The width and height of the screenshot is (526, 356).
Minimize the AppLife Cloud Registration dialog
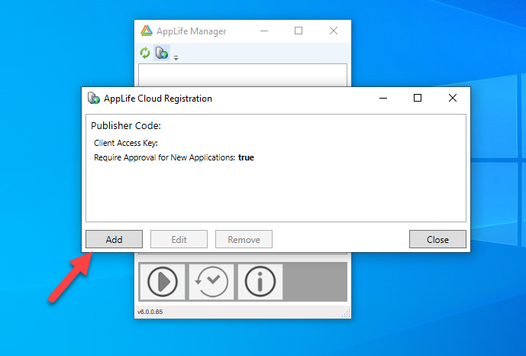click(382, 98)
